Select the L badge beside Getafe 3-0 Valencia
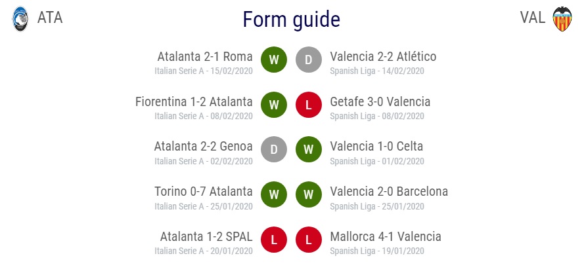This screenshot has height=273, width=584. (x=308, y=105)
